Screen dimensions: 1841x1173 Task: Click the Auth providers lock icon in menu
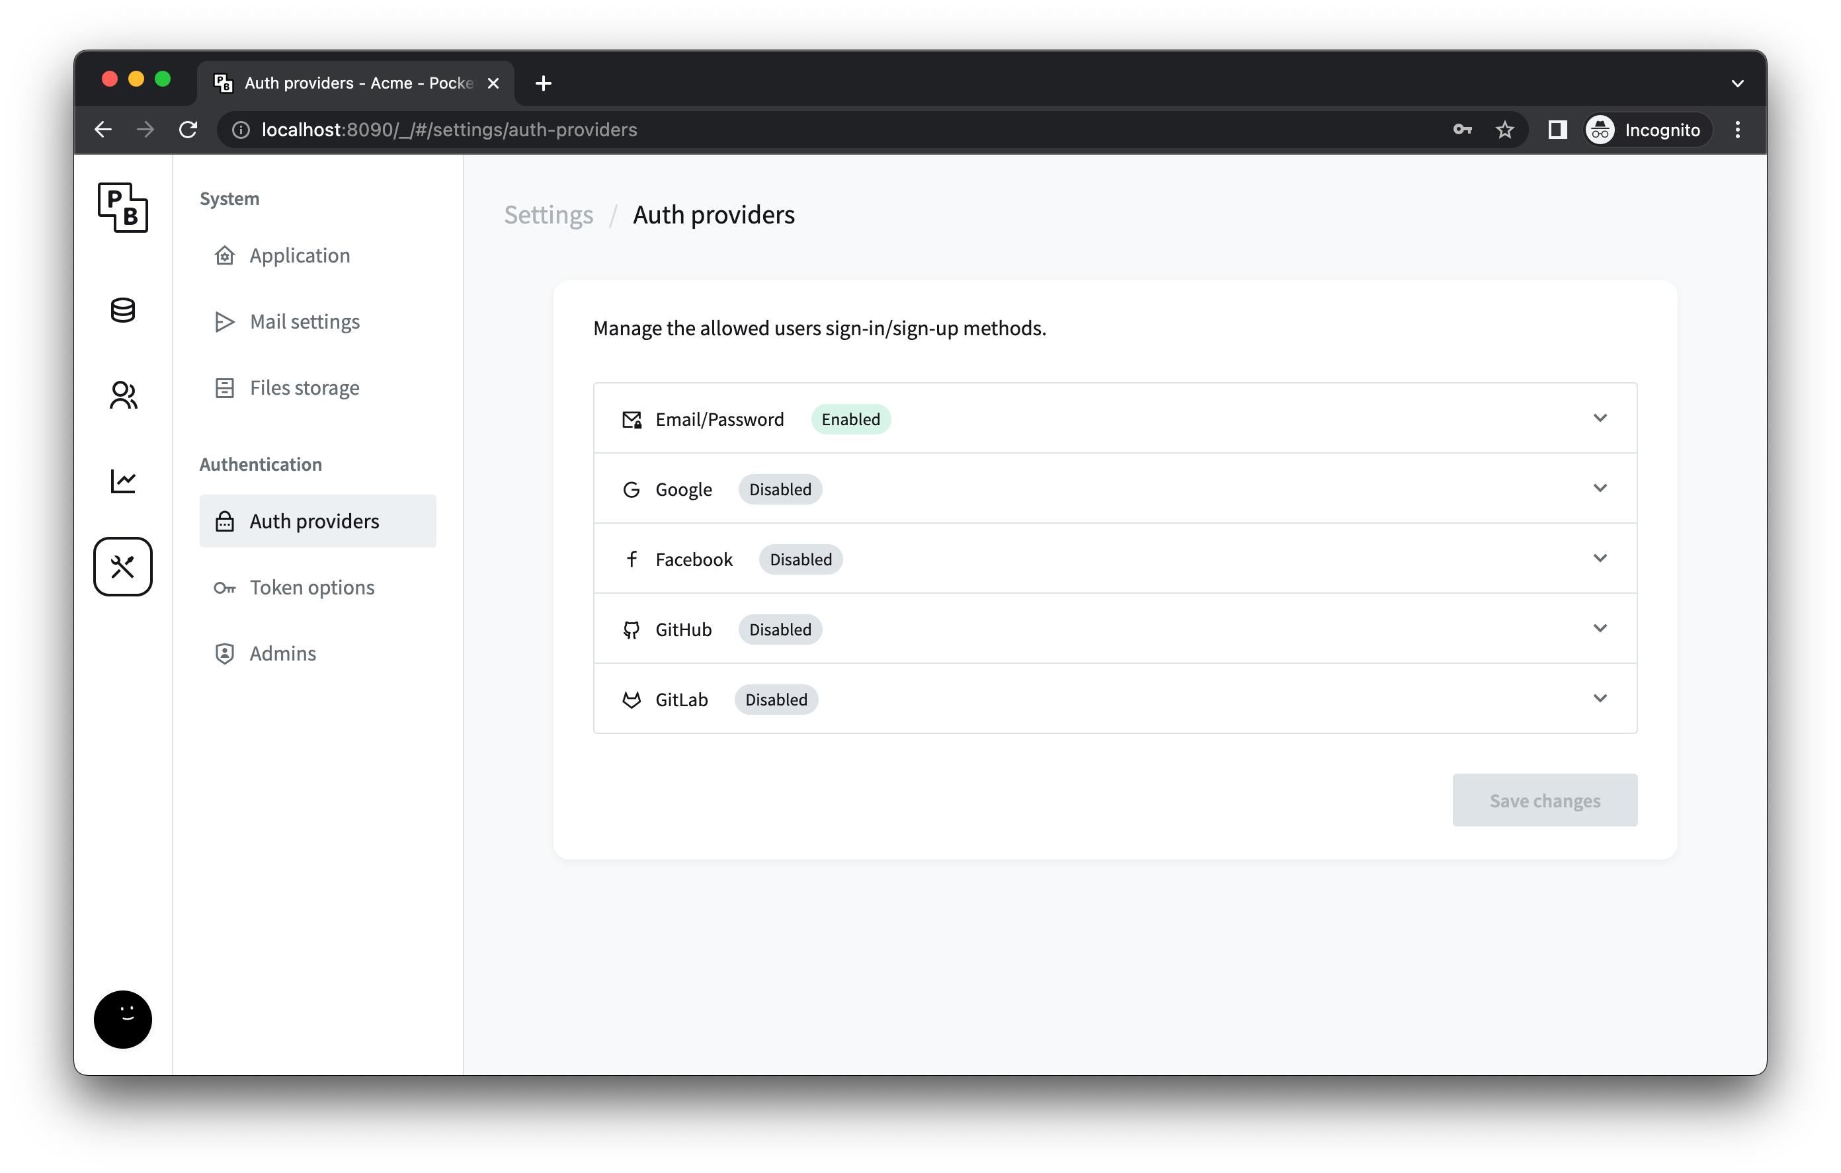click(225, 521)
